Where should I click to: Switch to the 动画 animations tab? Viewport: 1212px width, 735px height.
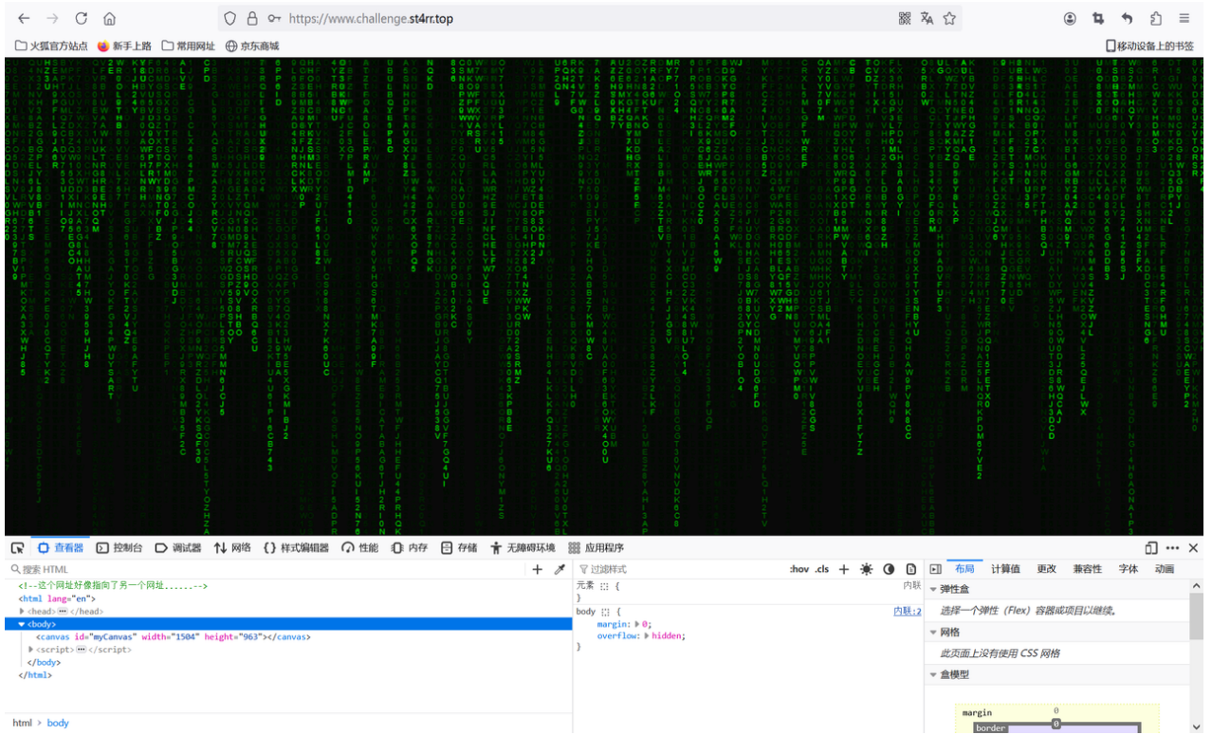pyautogui.click(x=1165, y=569)
